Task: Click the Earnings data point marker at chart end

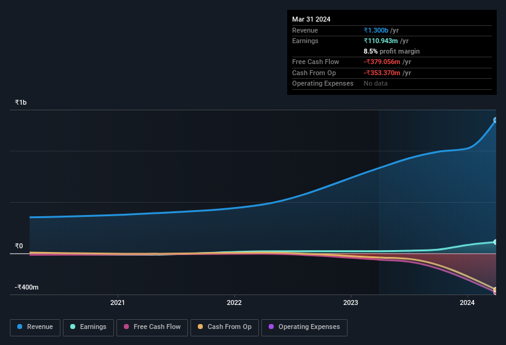Action: [x=496, y=242]
